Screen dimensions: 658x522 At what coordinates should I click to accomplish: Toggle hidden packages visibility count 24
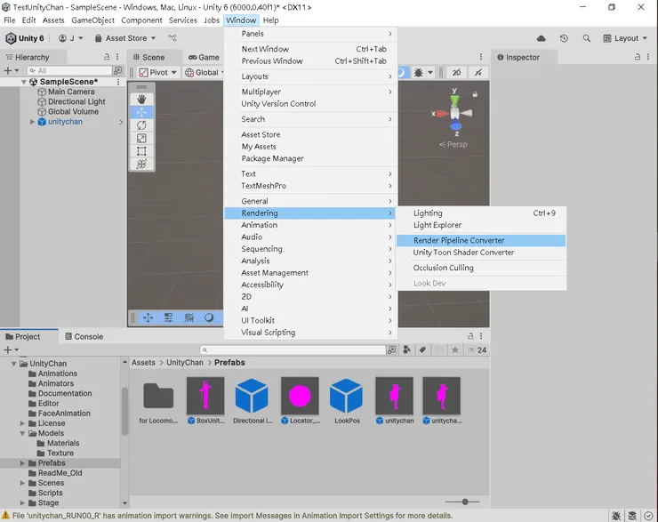pos(477,349)
